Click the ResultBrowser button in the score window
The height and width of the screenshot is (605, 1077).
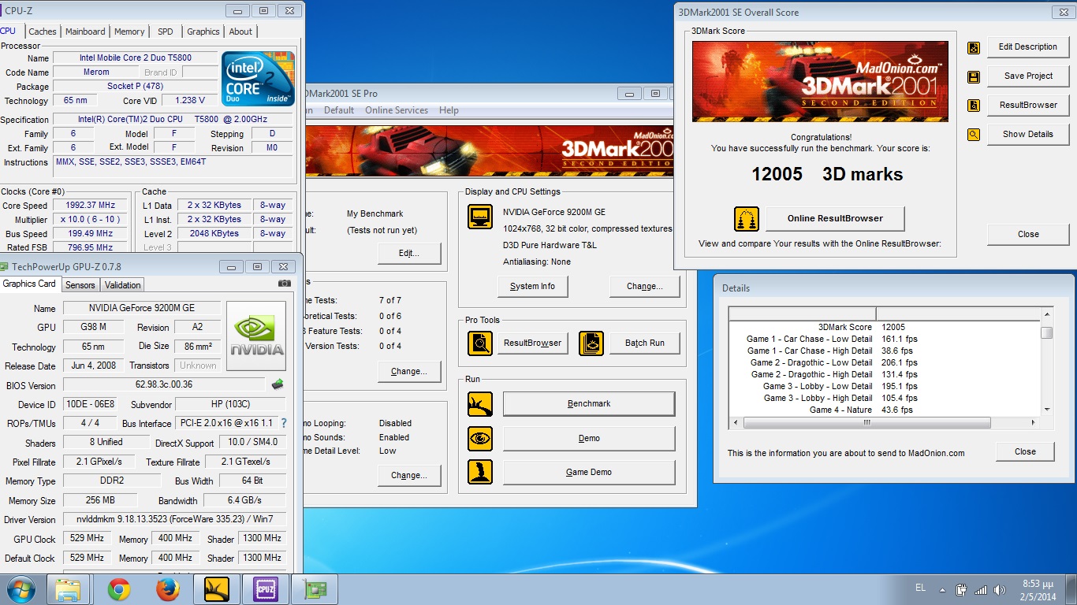[1028, 105]
